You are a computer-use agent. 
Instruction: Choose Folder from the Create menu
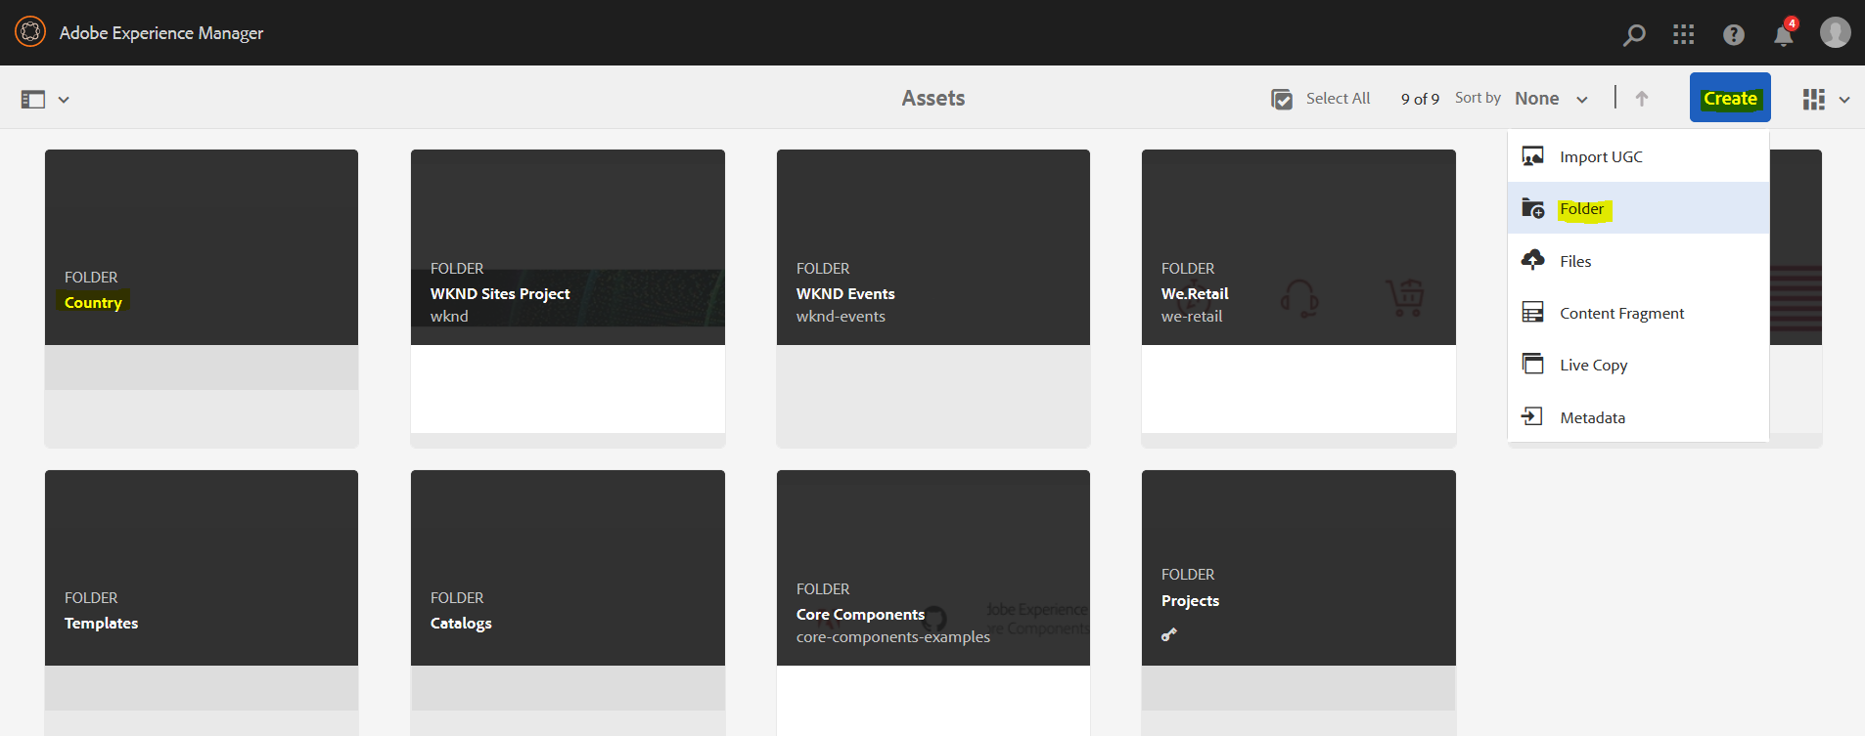tap(1638, 208)
